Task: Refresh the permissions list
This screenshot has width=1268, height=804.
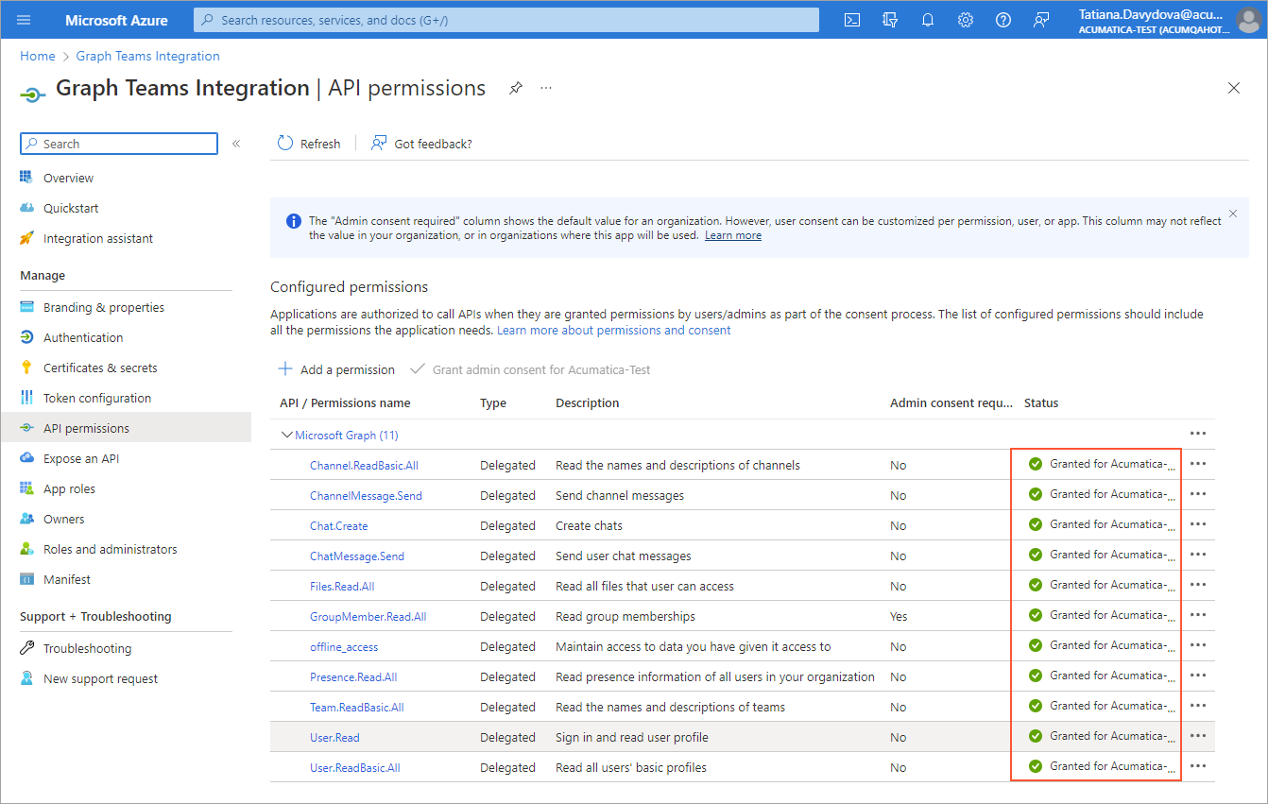Action: [309, 144]
